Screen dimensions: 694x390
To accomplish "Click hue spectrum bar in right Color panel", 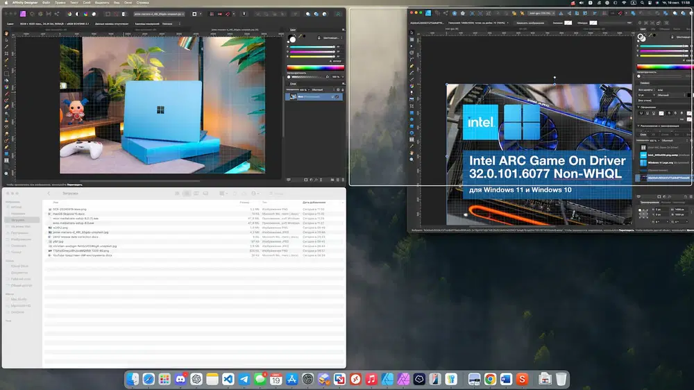I will (666, 67).
